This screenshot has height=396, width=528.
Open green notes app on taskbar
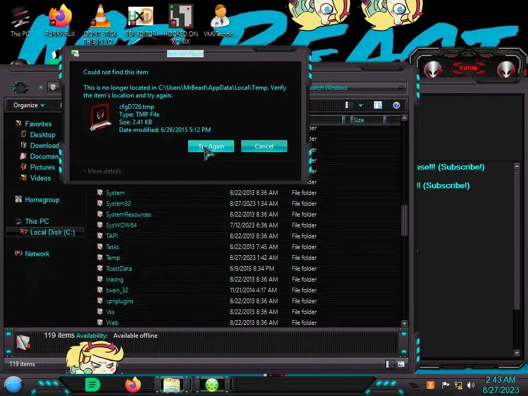[93, 385]
